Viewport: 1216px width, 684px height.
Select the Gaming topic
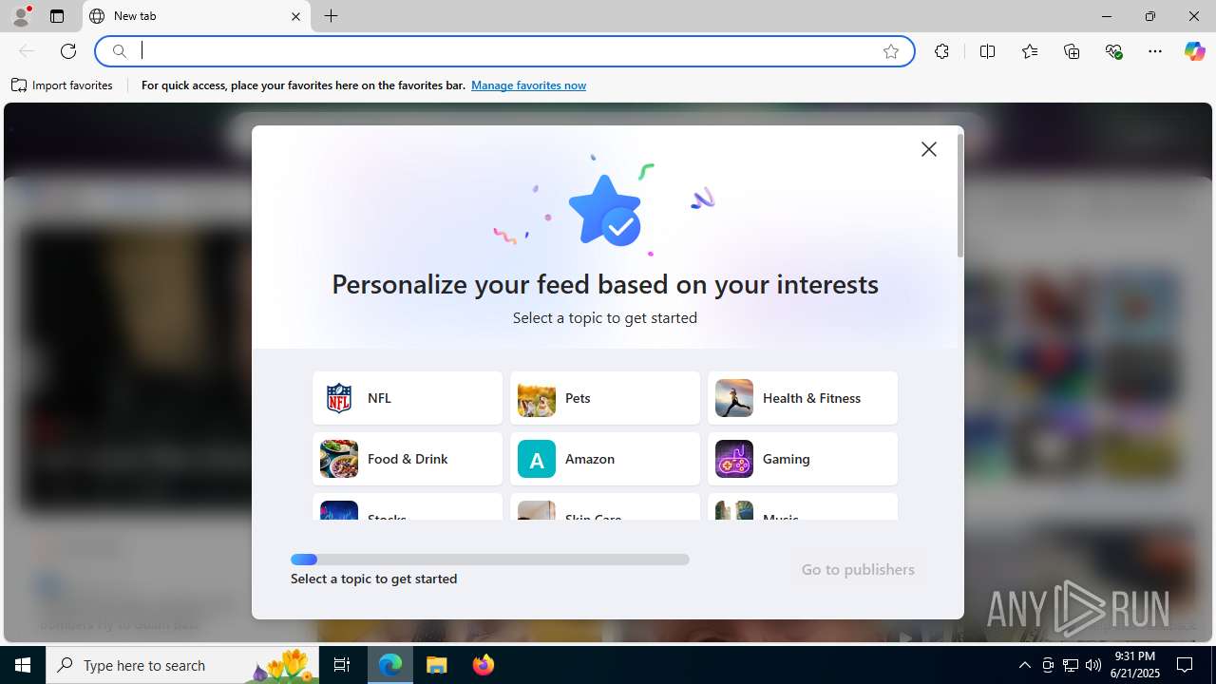(x=803, y=459)
